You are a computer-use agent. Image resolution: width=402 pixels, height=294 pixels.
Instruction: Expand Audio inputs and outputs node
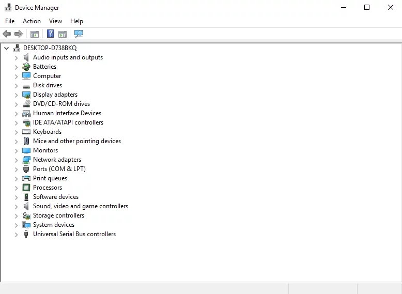[x=16, y=58]
